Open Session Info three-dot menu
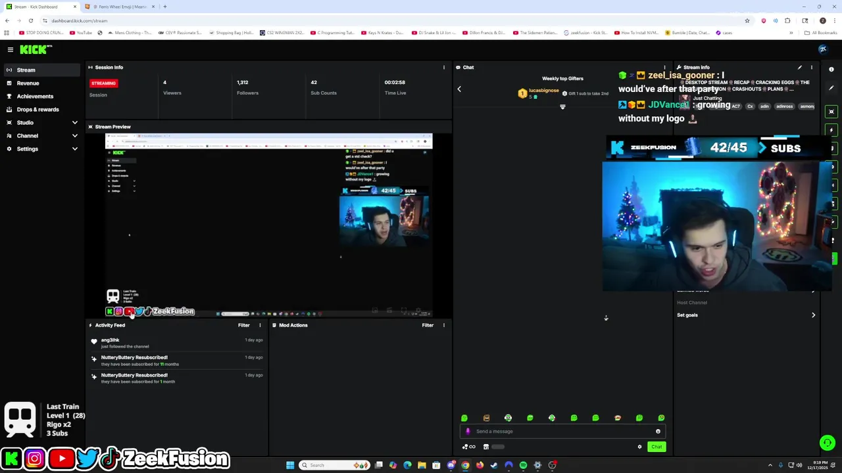This screenshot has height=473, width=842. tap(443, 67)
